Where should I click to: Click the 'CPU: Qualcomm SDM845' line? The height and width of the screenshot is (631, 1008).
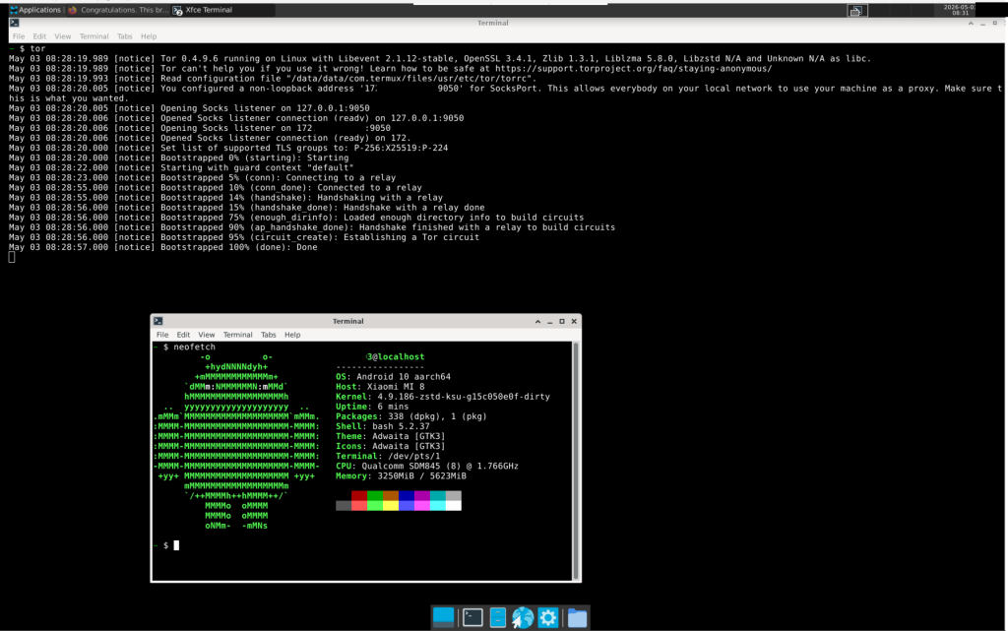pos(427,467)
